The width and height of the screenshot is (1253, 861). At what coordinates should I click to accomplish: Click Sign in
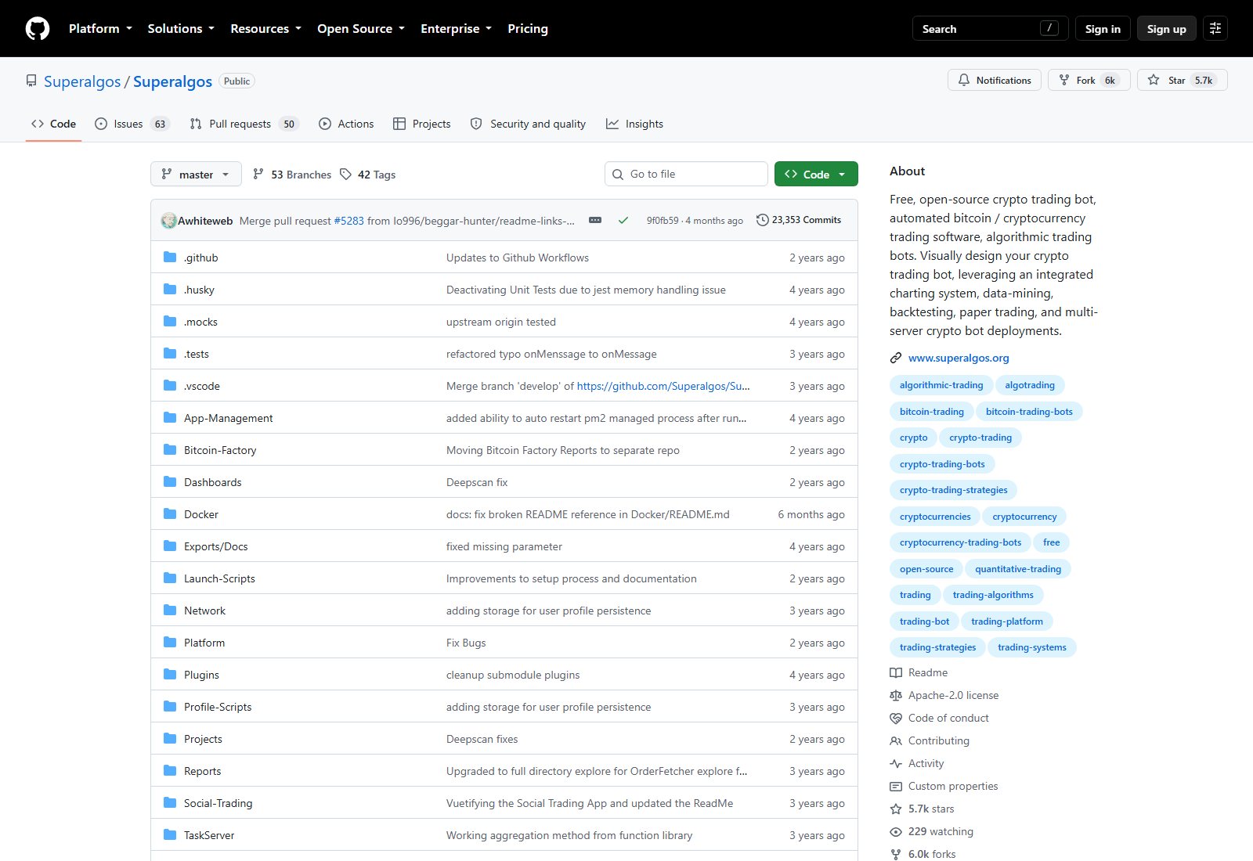click(x=1103, y=29)
